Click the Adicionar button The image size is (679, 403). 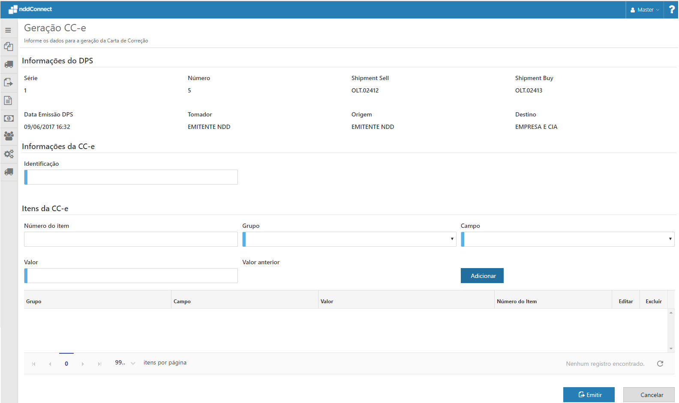pos(482,276)
